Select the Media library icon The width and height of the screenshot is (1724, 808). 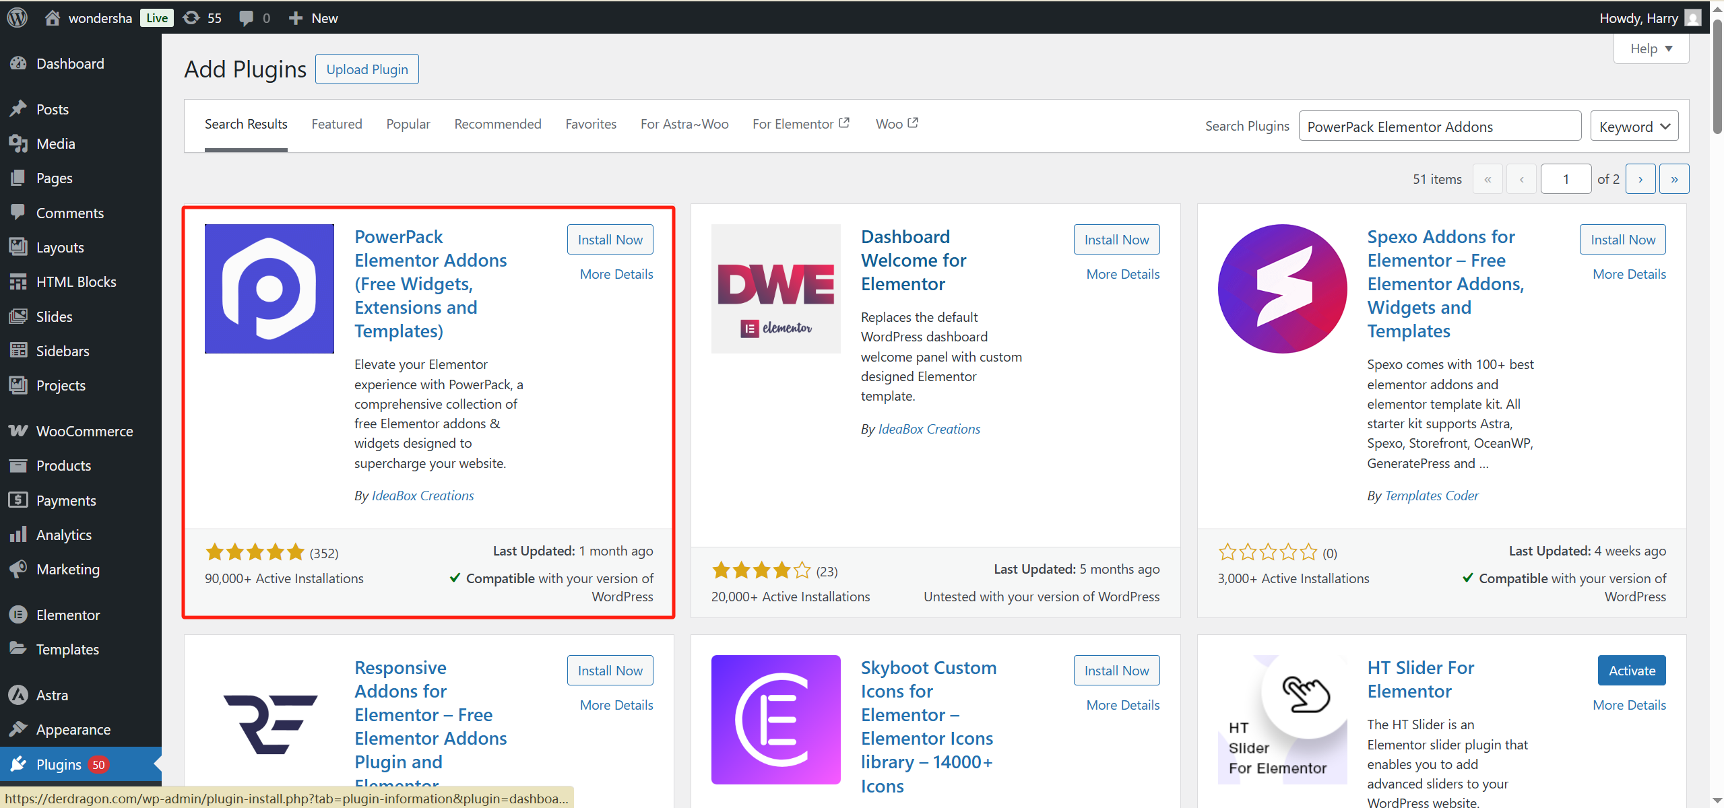(x=19, y=143)
